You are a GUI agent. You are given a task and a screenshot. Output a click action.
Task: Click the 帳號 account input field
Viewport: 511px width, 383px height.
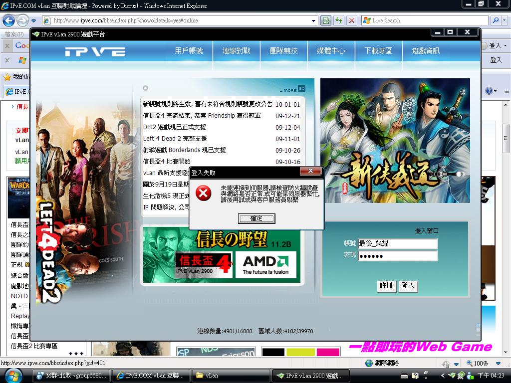click(x=398, y=243)
